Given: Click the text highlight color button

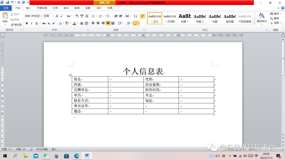Looking at the screenshot, I should pyautogui.click(x=67, y=23).
